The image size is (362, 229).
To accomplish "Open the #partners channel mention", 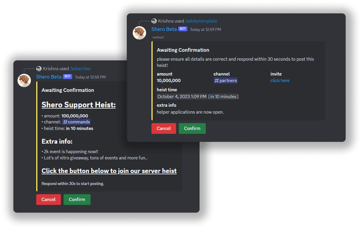I will coord(225,81).
